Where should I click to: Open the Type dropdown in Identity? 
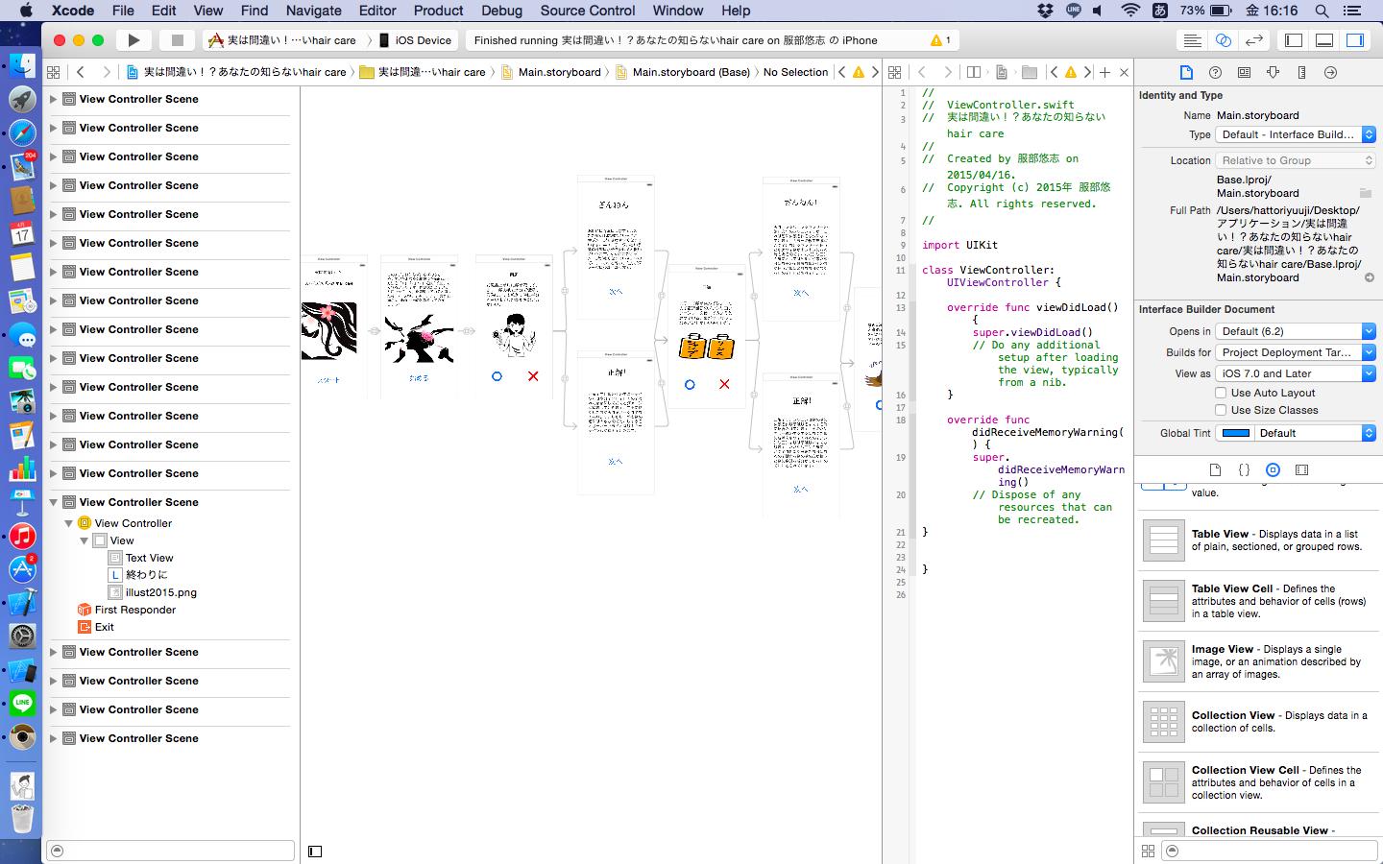click(1296, 134)
